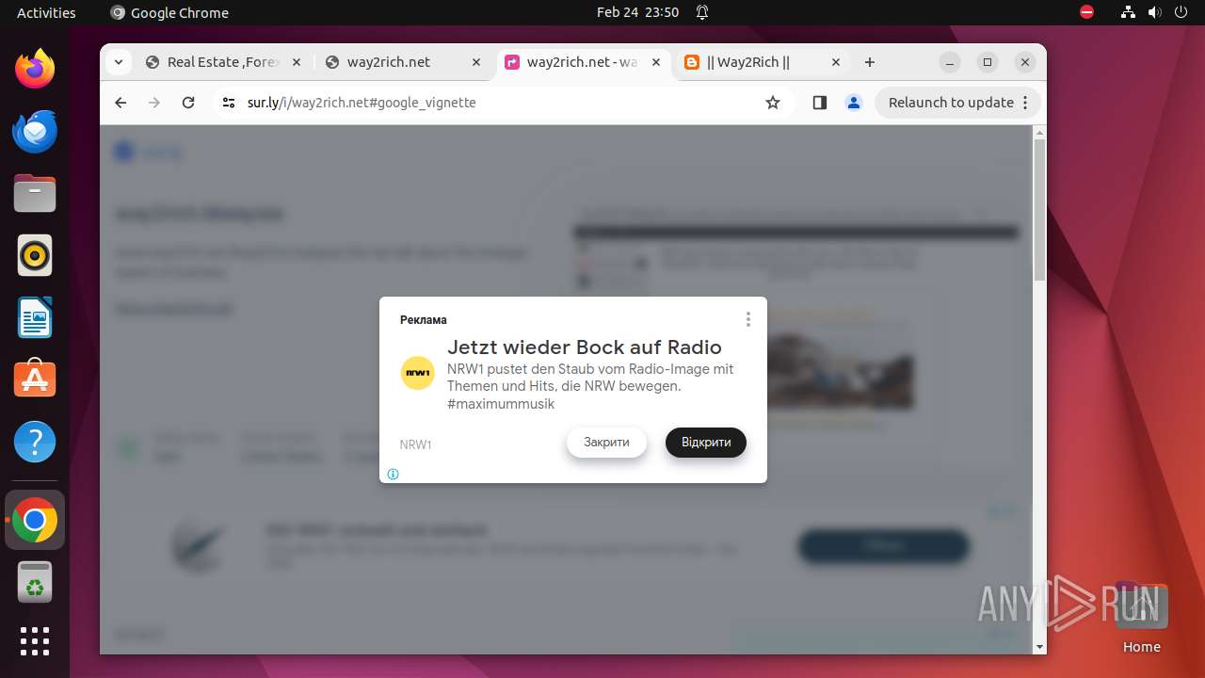
Task: Open Rhythmbox music player in dock
Action: [x=35, y=255]
